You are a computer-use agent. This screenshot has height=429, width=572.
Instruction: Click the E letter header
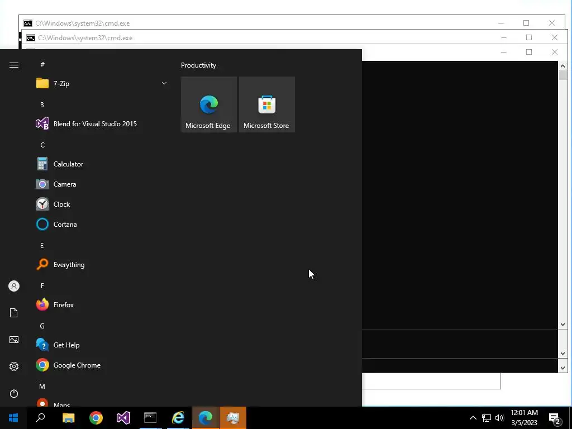point(42,246)
